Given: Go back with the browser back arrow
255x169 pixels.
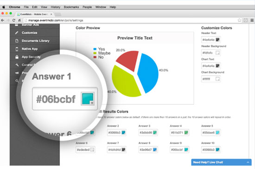Looking at the screenshot, I should tap(3, 20).
